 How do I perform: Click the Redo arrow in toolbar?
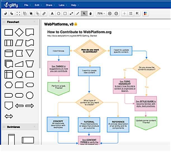[12, 13]
